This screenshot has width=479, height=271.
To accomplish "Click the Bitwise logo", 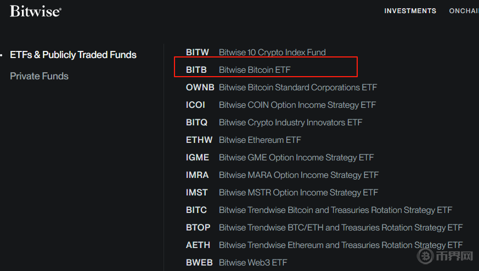I will [35, 11].
